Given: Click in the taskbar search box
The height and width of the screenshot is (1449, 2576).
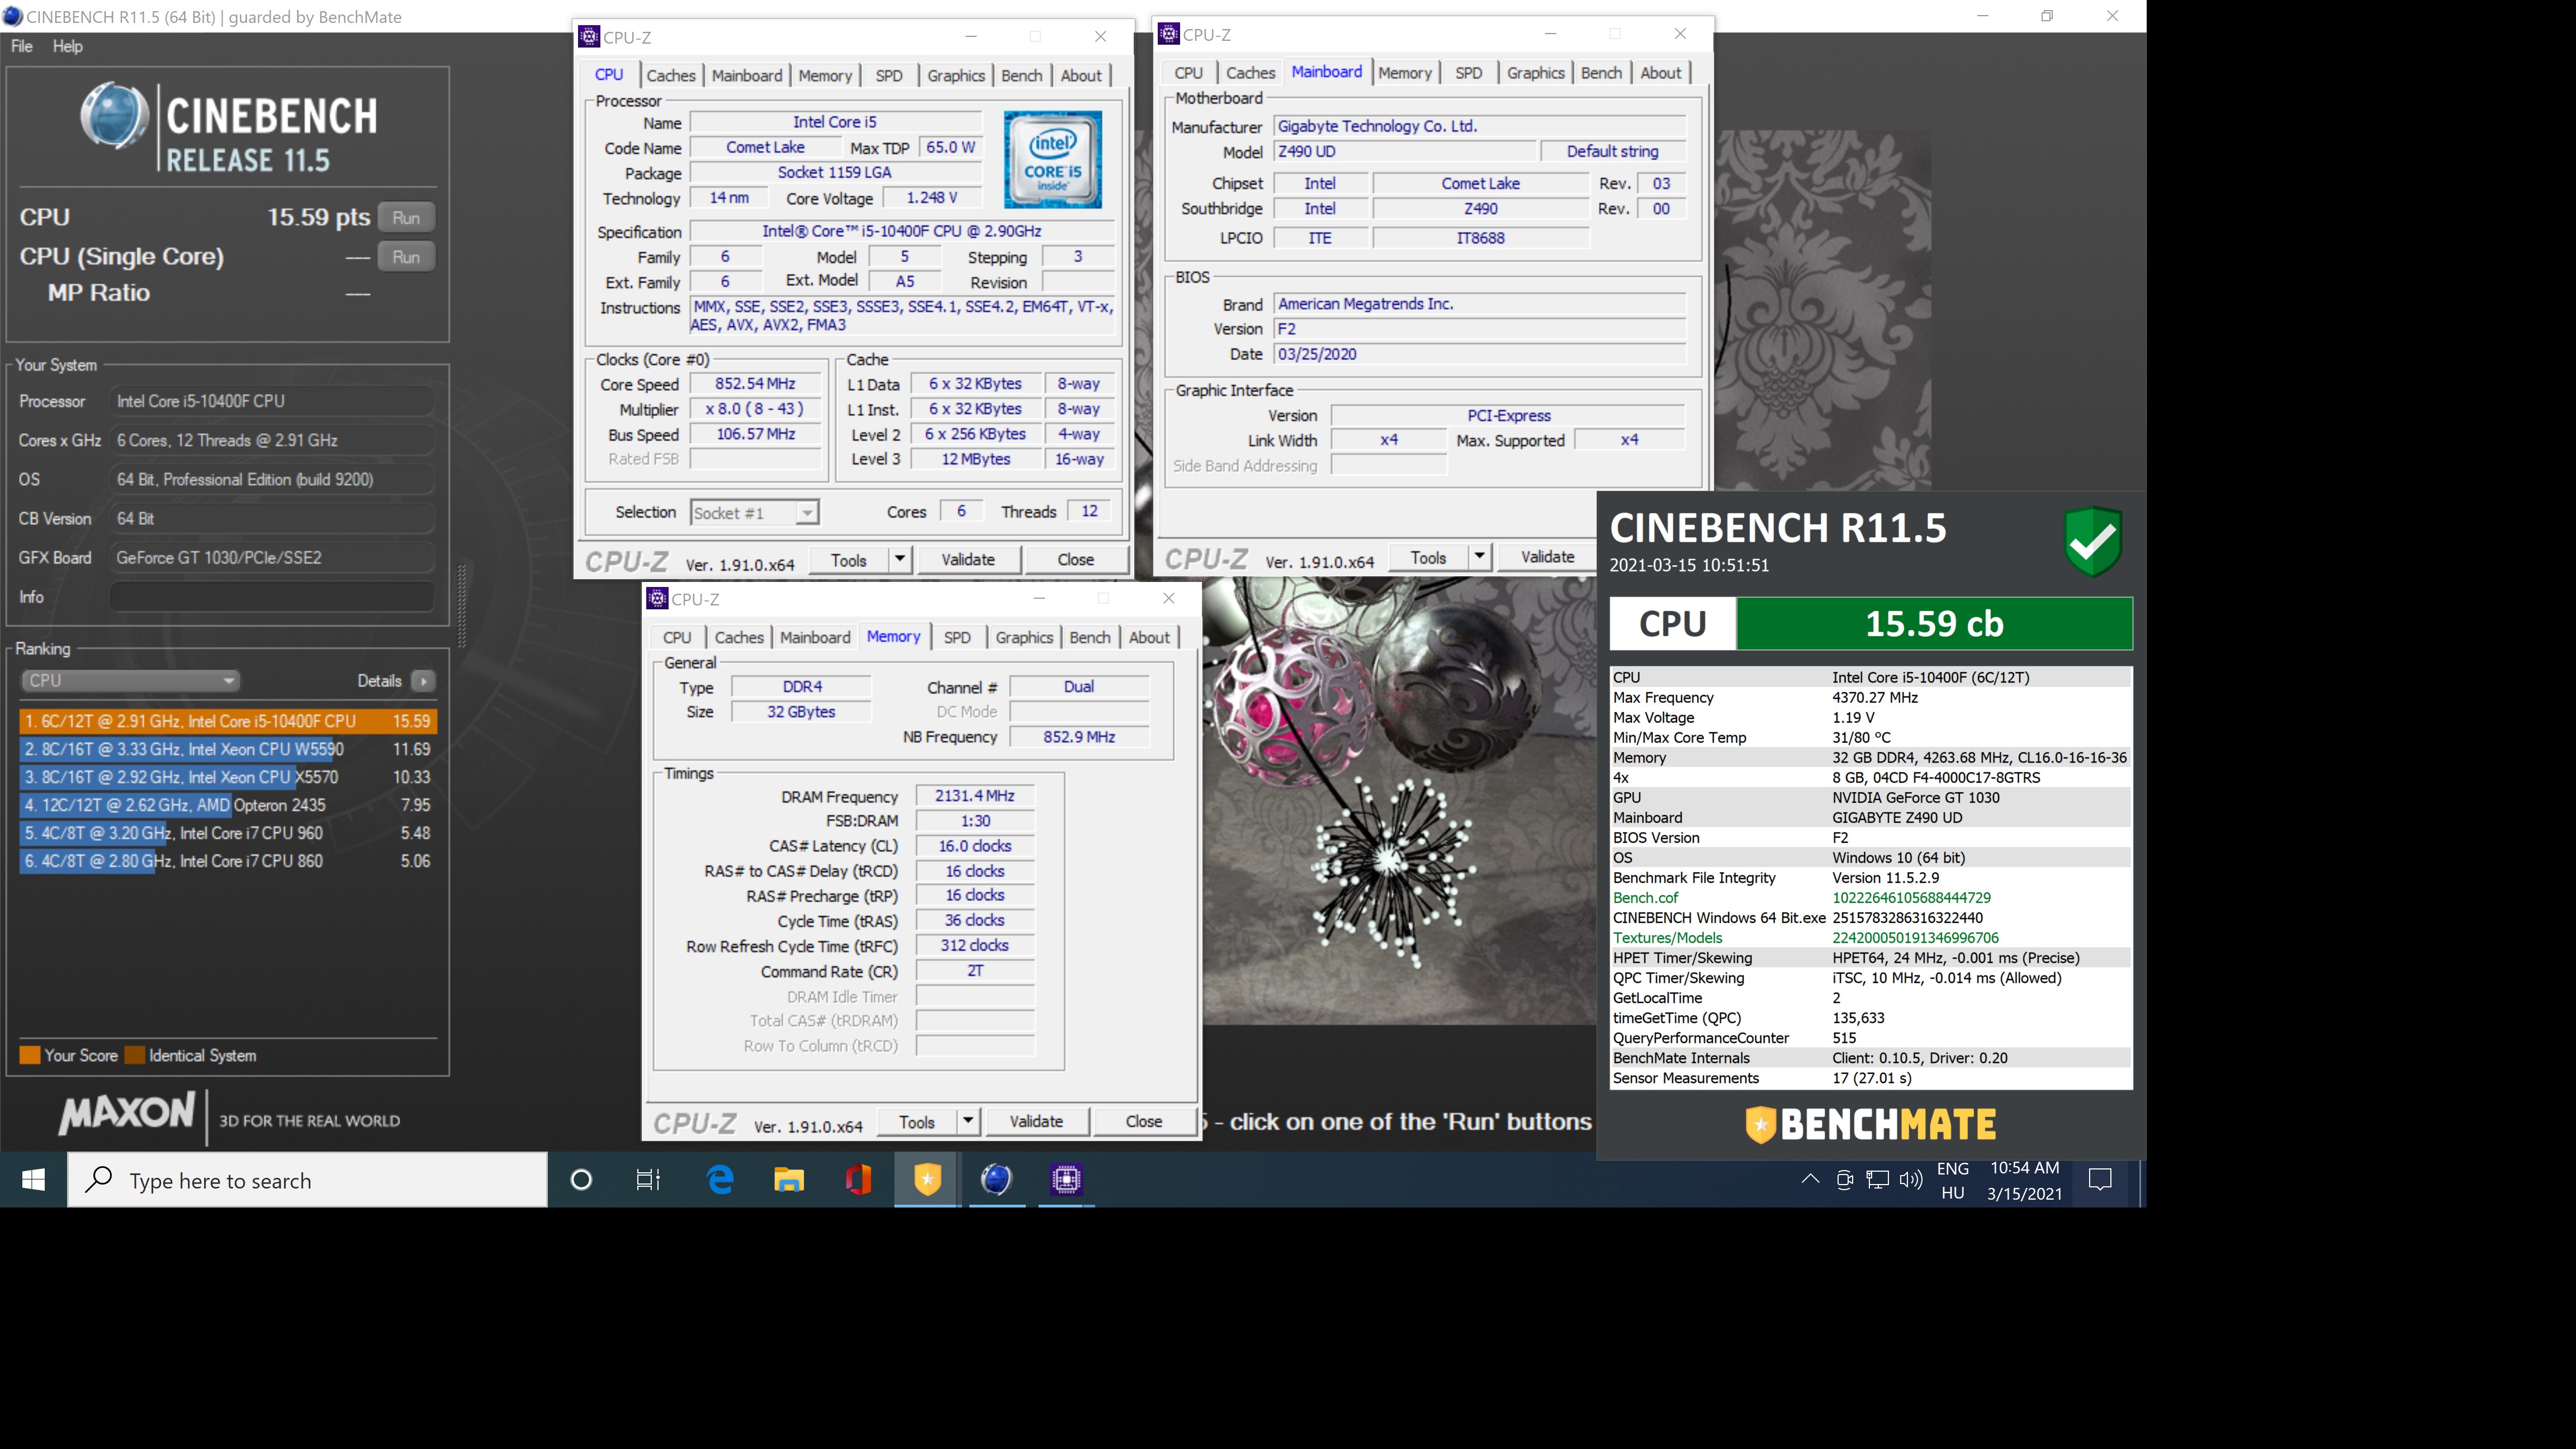Looking at the screenshot, I should click(x=308, y=1180).
